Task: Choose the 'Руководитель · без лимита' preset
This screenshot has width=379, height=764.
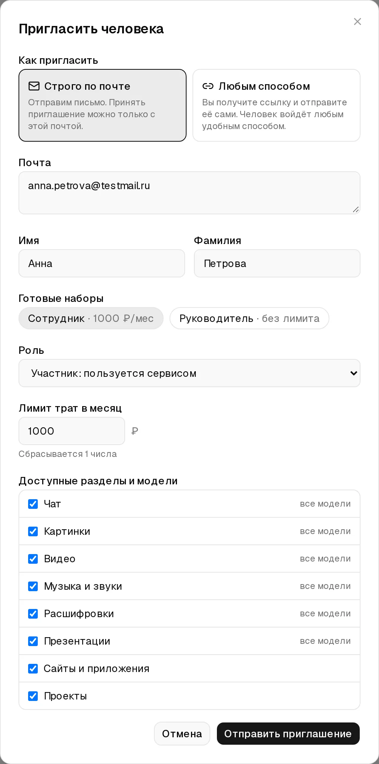Action: [249, 318]
